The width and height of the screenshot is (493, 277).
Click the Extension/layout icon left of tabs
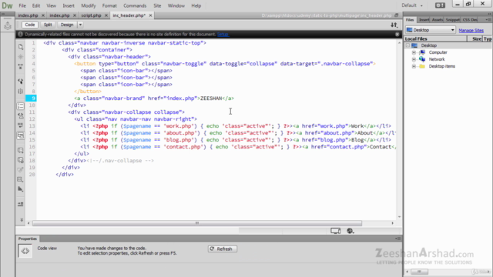coord(8,25)
